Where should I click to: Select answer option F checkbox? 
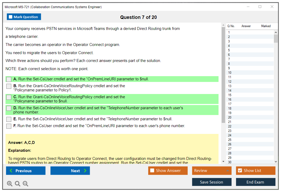[9, 126]
